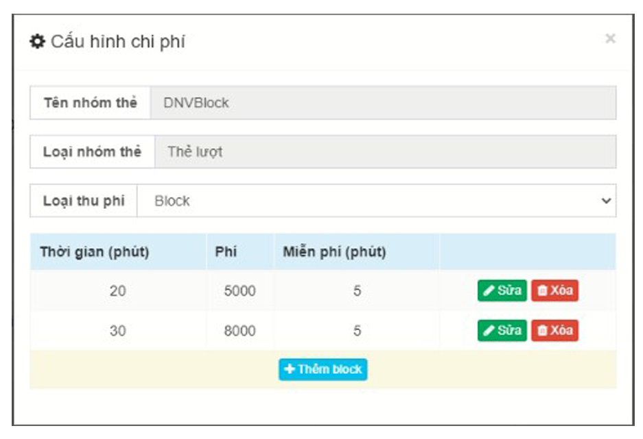Click the Thêm block button
The height and width of the screenshot is (439, 643).
(323, 369)
